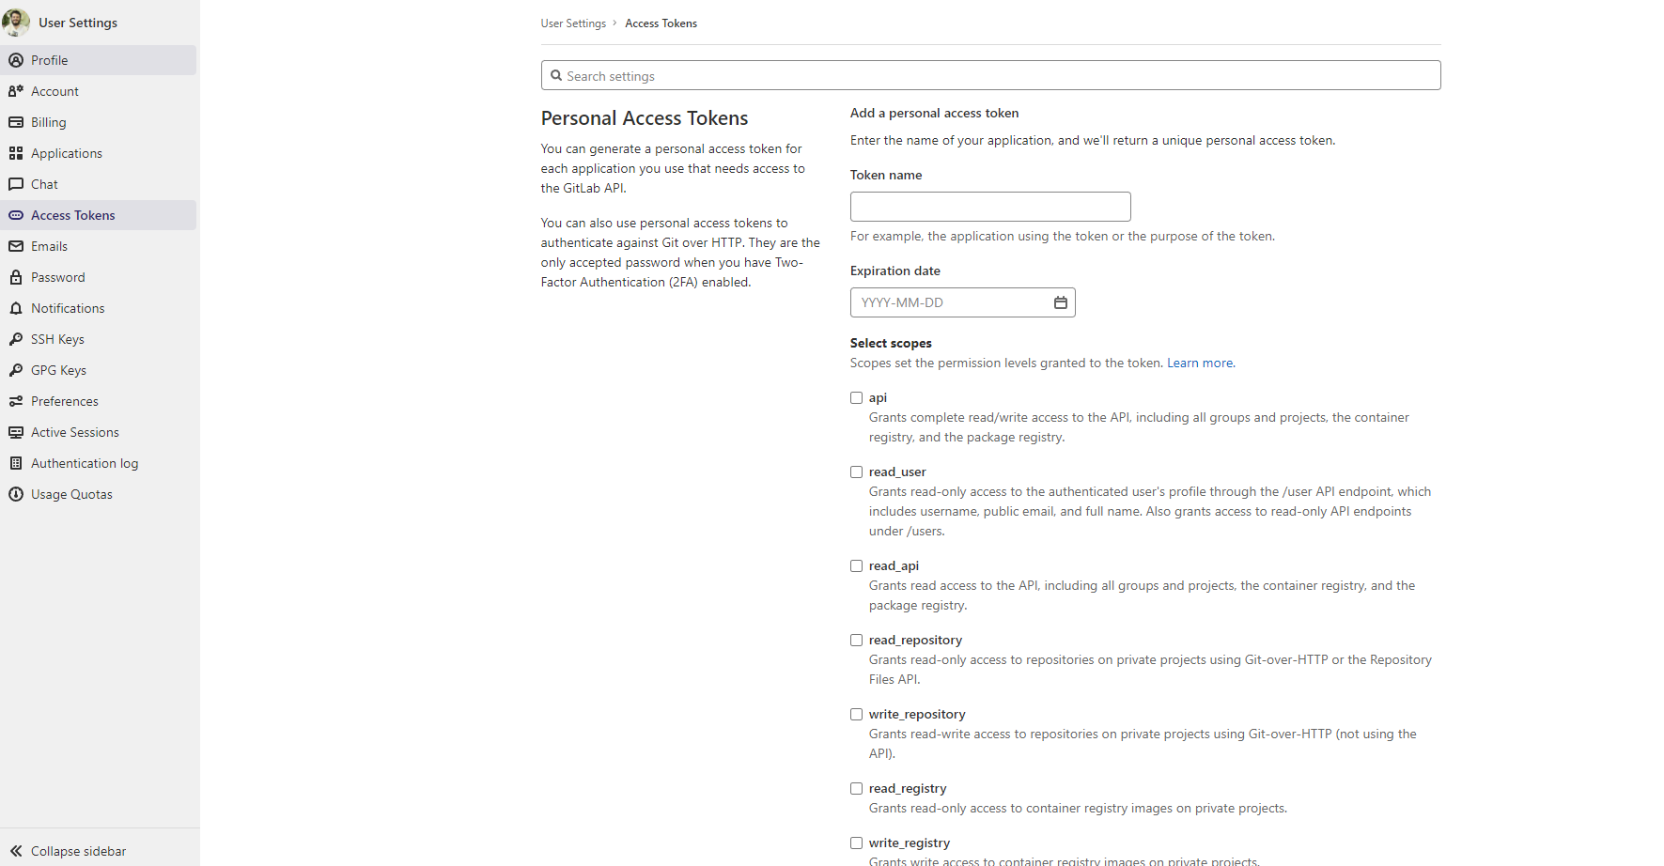Click the Profile icon in the sidebar

point(16,59)
